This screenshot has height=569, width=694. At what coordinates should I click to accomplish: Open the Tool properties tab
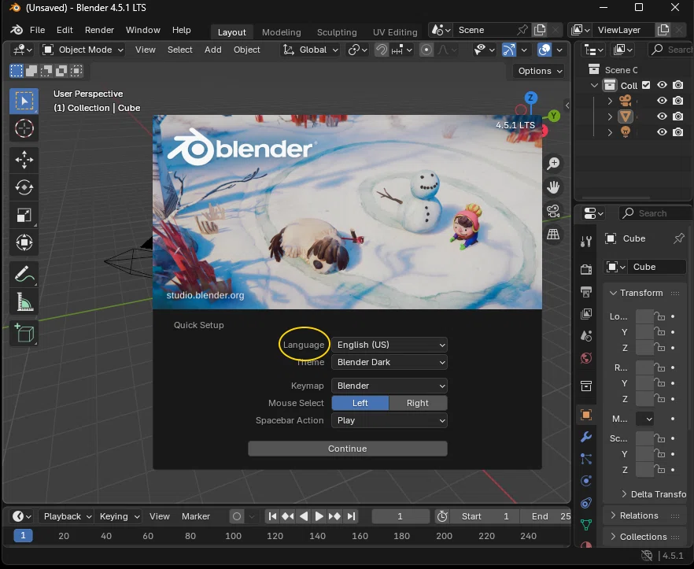(x=586, y=241)
